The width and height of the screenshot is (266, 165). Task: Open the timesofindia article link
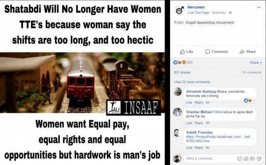tap(219, 139)
